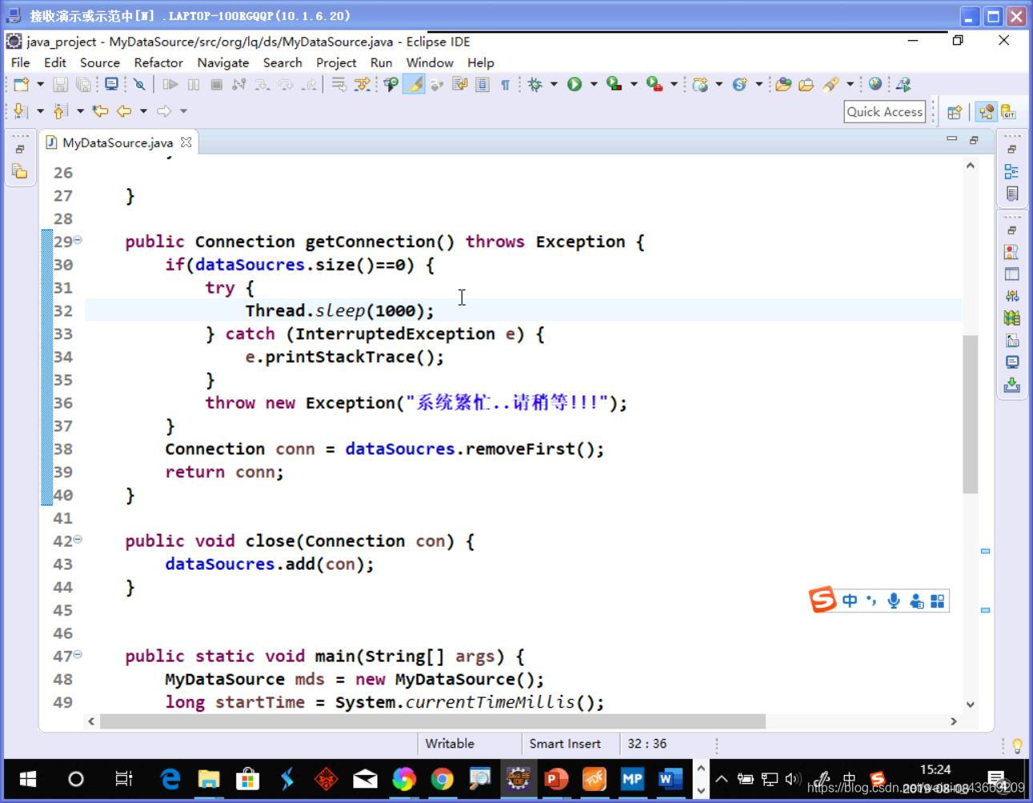Click the vertical scrollbar thumb in editor
This screenshot has height=803, width=1033.
point(970,414)
